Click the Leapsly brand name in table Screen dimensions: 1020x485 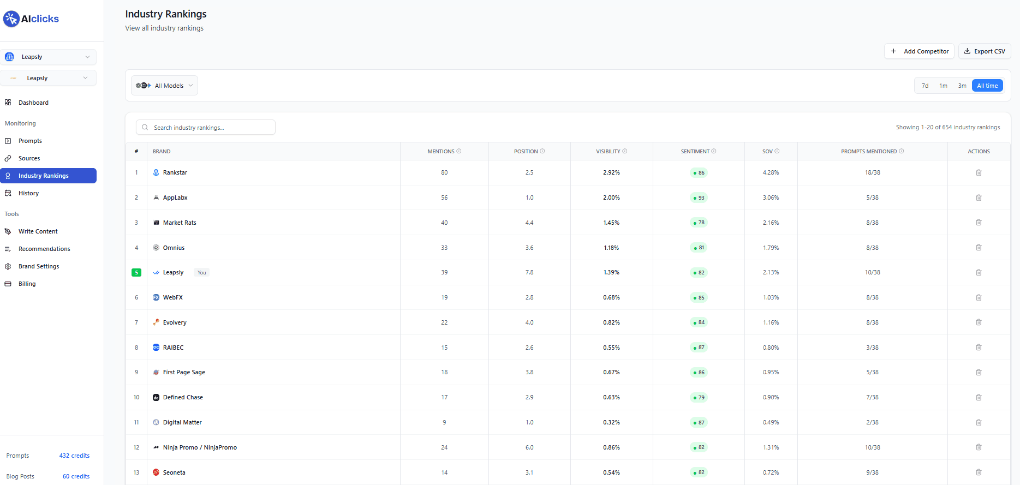tap(173, 272)
